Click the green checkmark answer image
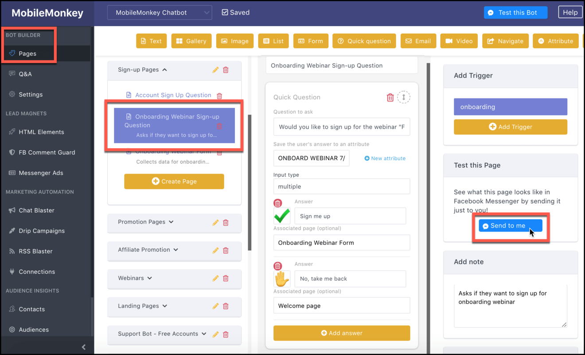 (282, 216)
